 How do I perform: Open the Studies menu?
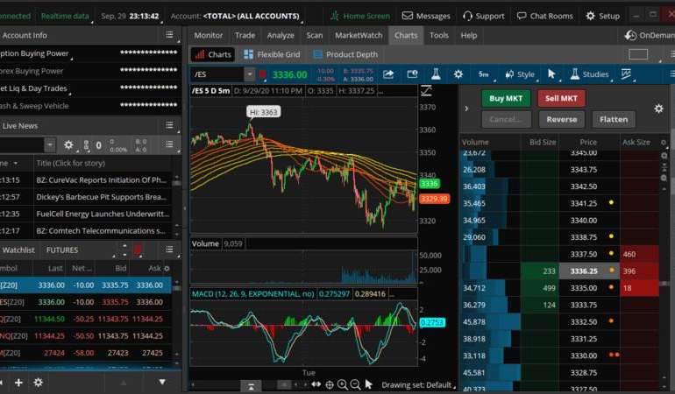point(589,74)
